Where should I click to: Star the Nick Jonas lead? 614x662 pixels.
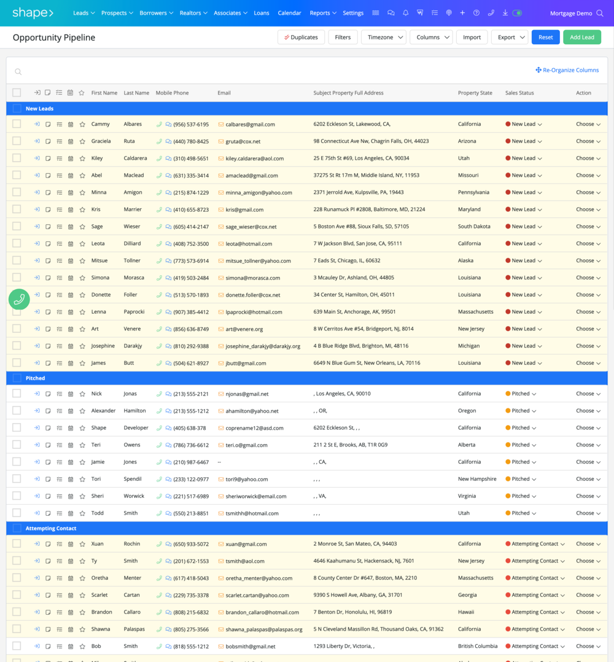click(x=82, y=394)
